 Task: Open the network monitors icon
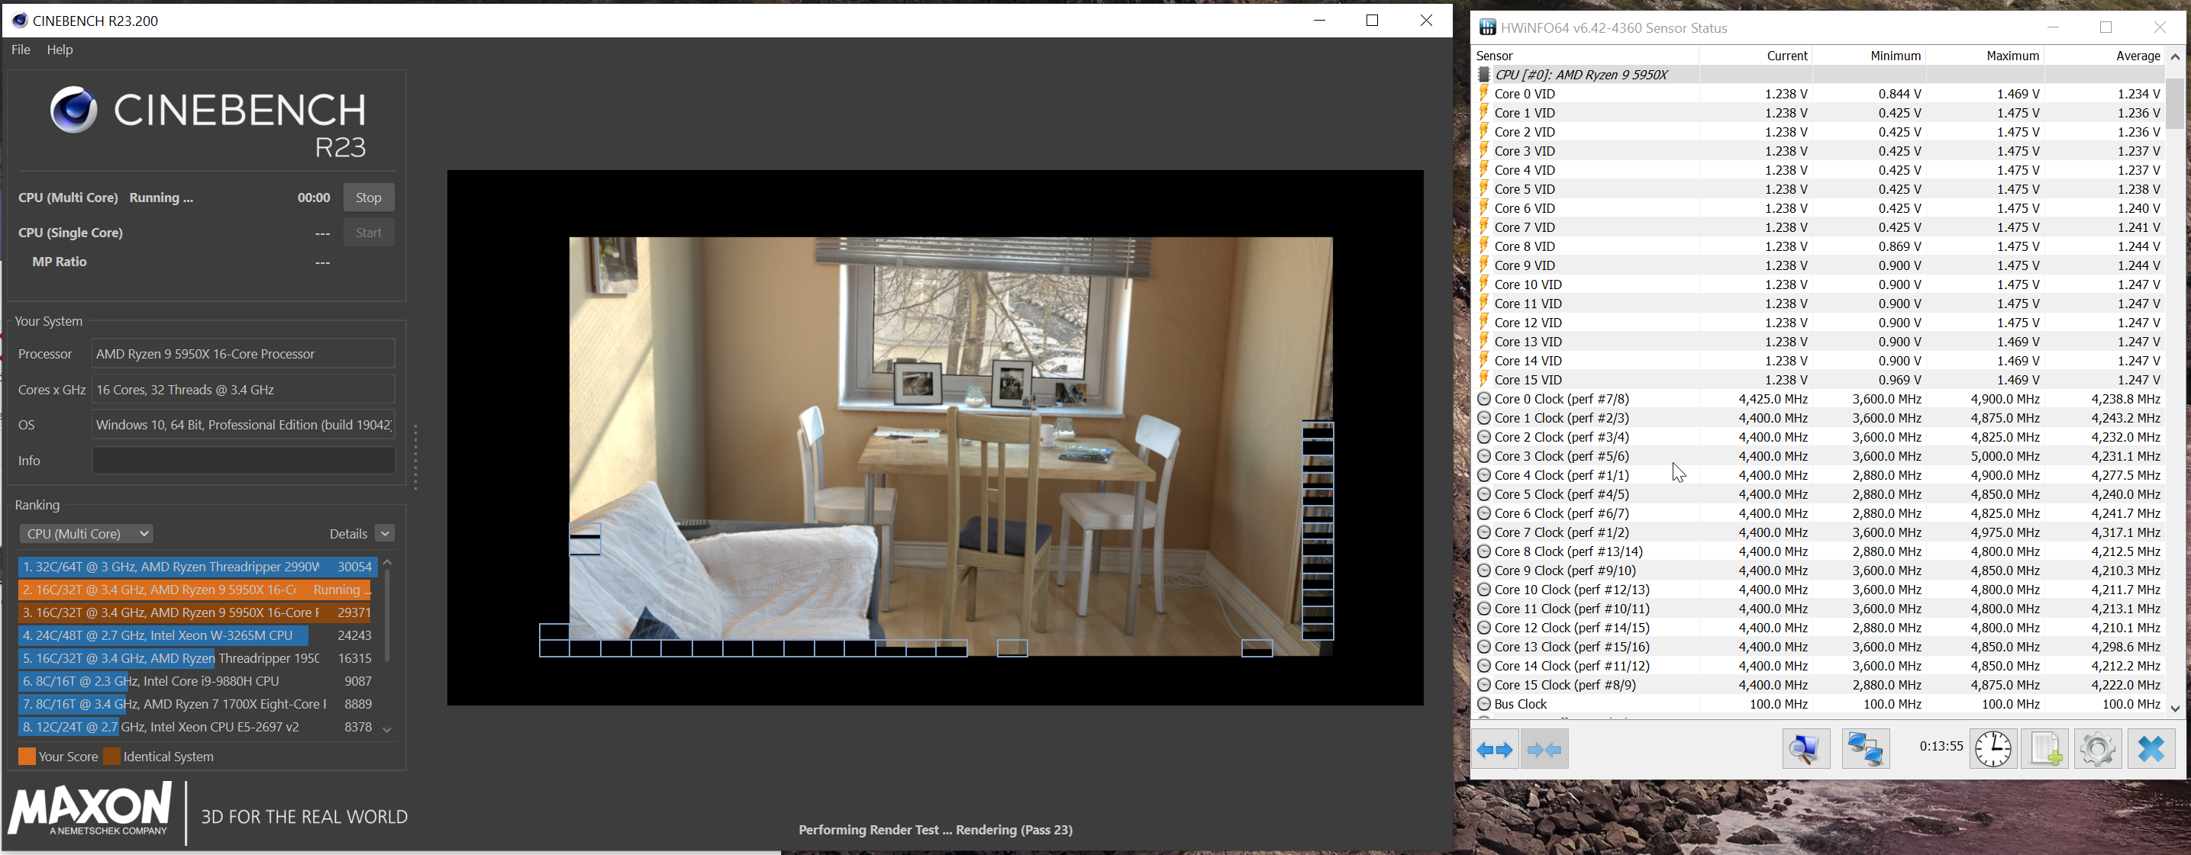[1865, 750]
